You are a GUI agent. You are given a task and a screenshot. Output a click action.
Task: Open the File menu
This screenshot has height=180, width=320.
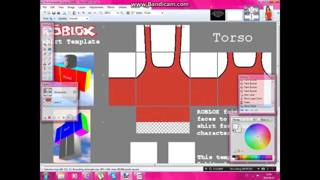(44, 7)
